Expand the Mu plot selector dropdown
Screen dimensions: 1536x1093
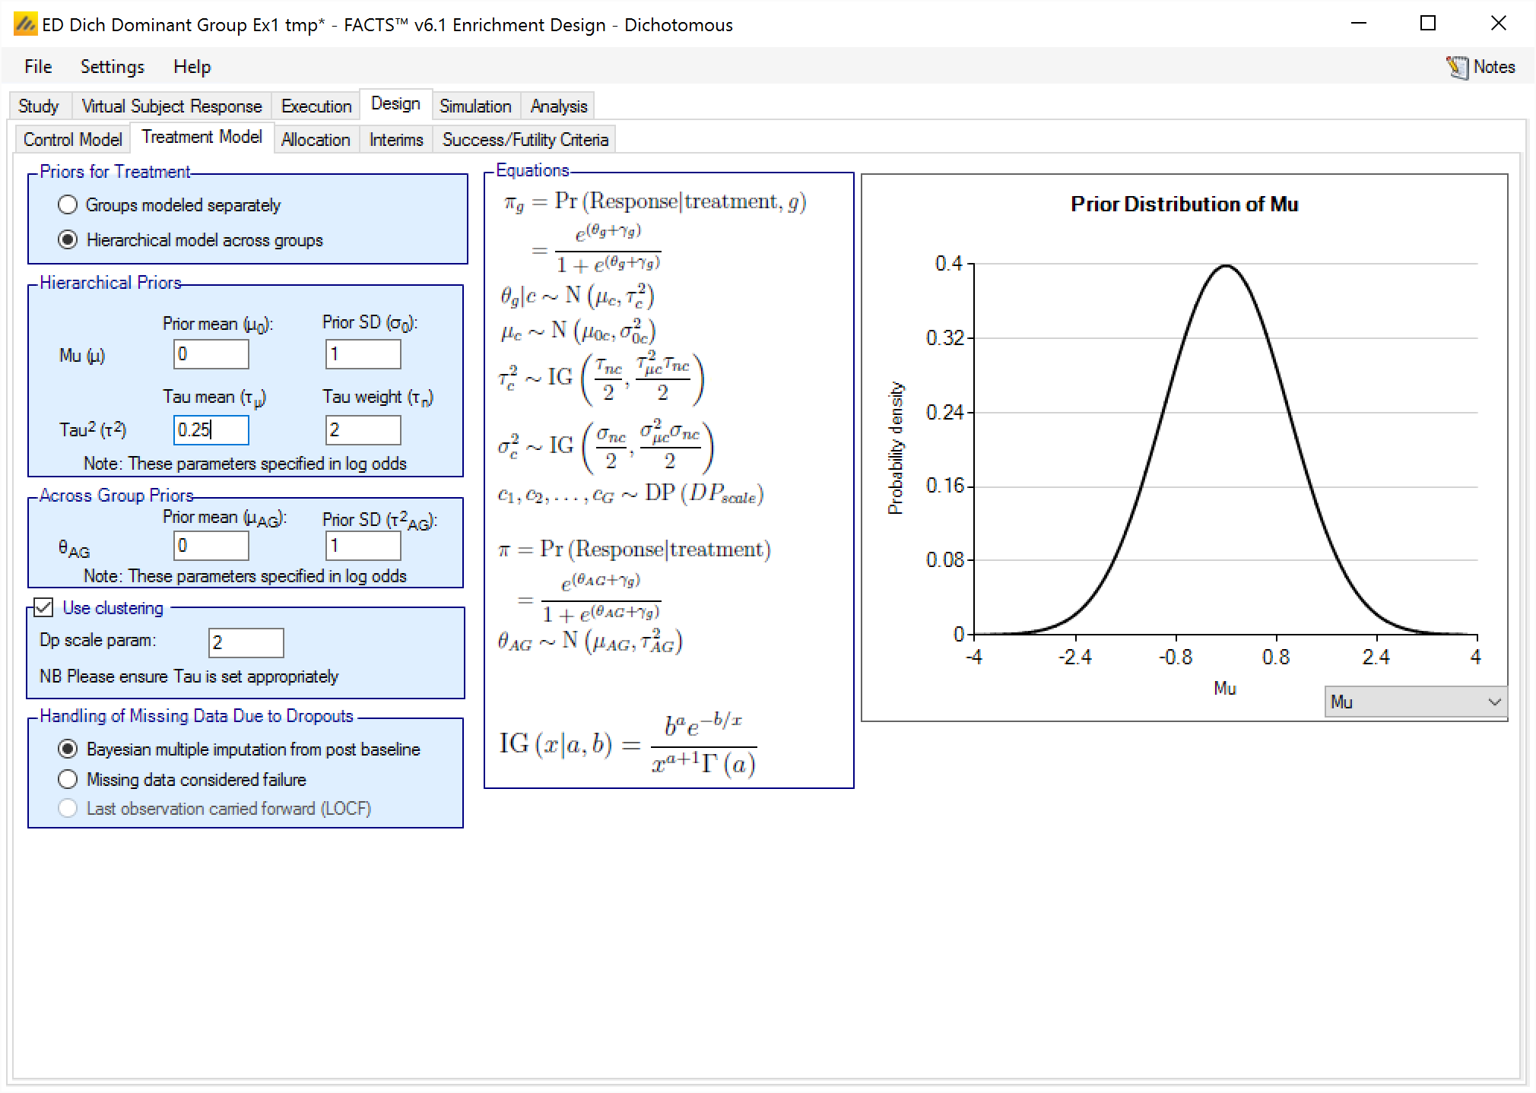click(1414, 702)
